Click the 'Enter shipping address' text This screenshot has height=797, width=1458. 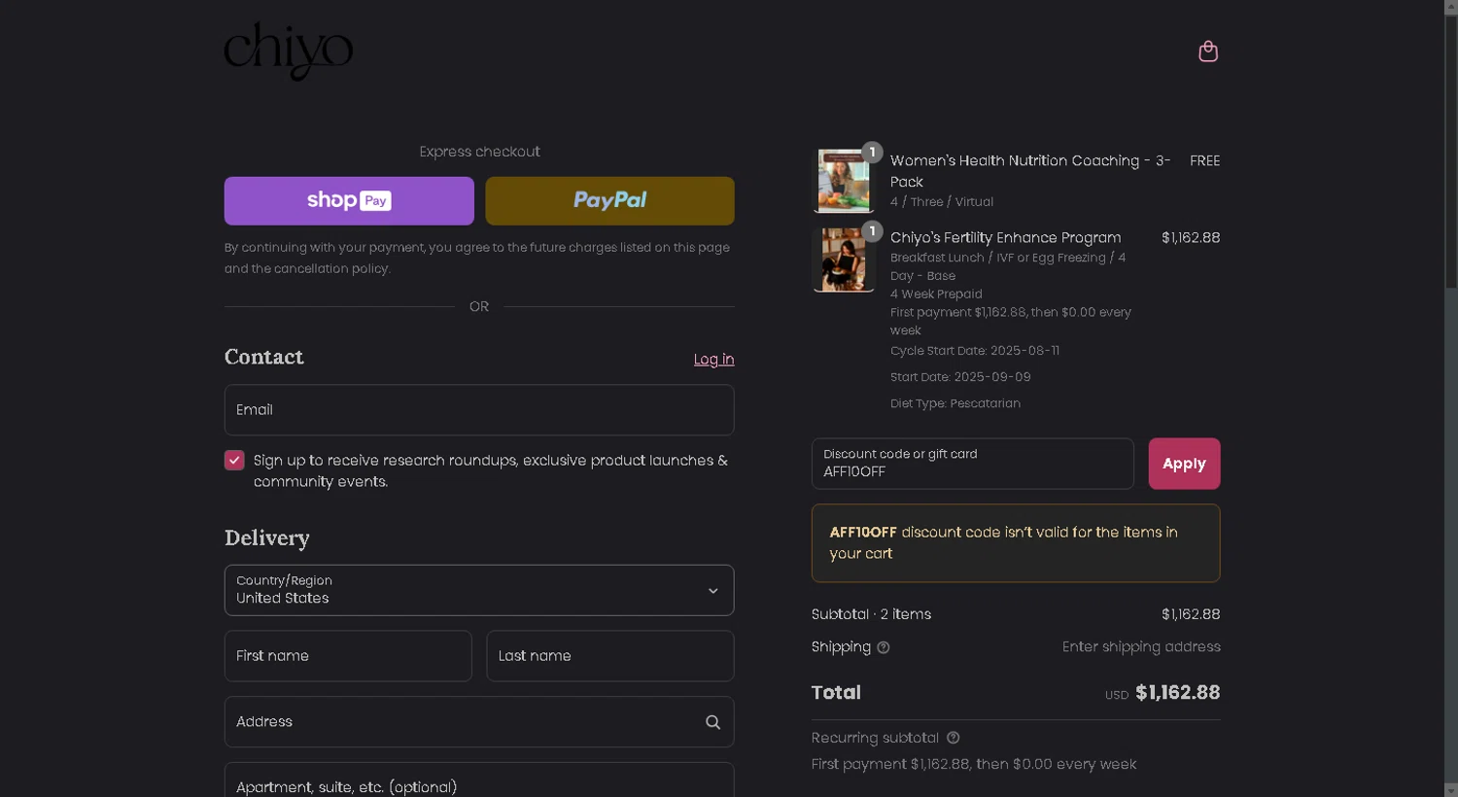tap(1141, 647)
